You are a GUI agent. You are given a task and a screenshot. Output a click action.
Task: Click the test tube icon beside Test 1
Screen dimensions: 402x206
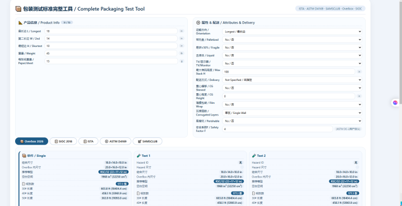[139, 156]
